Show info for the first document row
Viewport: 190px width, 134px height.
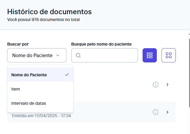point(156,85)
